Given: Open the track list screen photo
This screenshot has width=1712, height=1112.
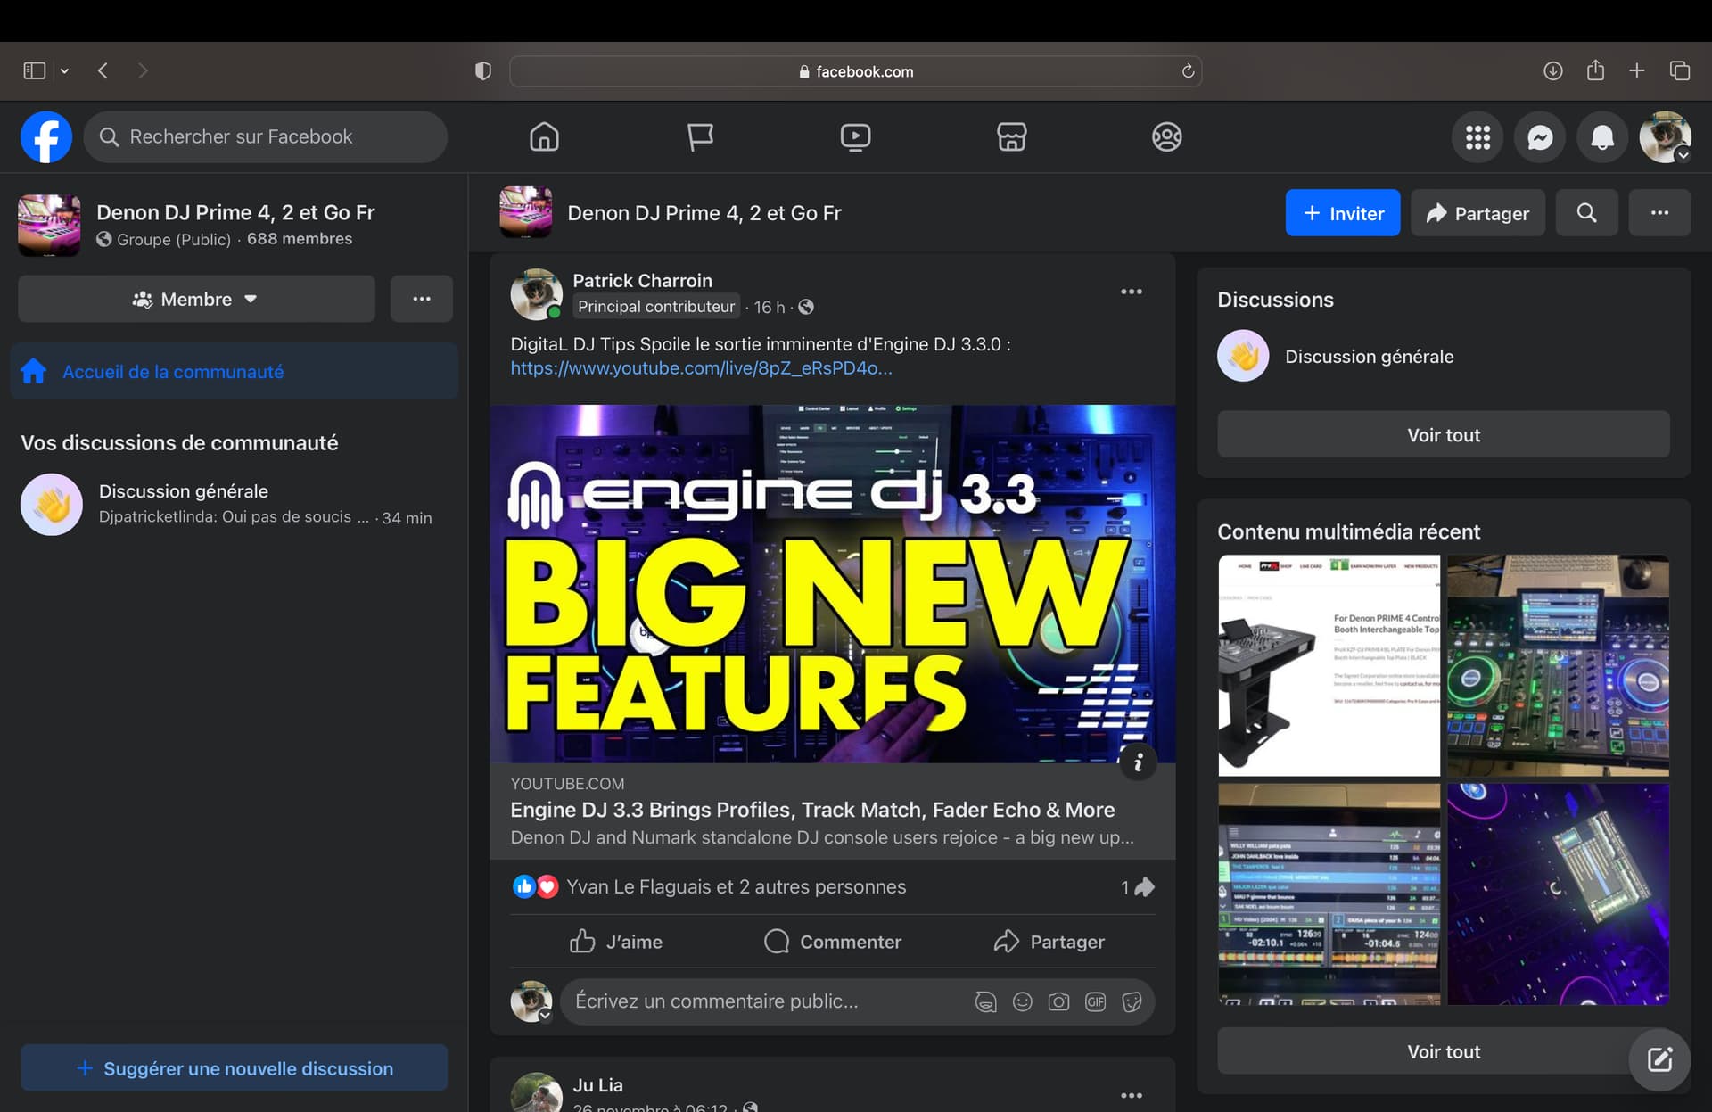Looking at the screenshot, I should pos(1329,894).
